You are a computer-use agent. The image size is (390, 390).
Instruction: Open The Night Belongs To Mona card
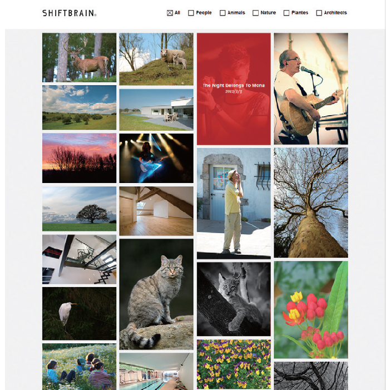[x=234, y=89]
